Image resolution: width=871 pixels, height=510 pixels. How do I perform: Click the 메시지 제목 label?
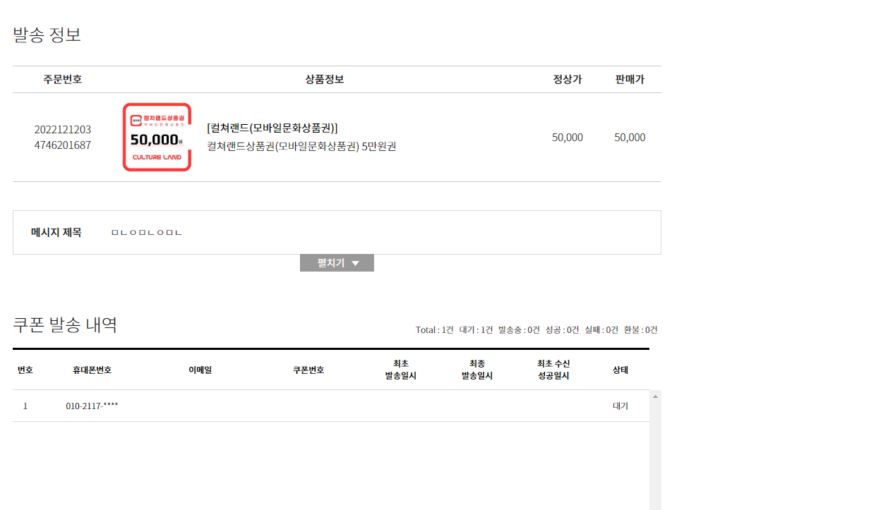pos(56,232)
